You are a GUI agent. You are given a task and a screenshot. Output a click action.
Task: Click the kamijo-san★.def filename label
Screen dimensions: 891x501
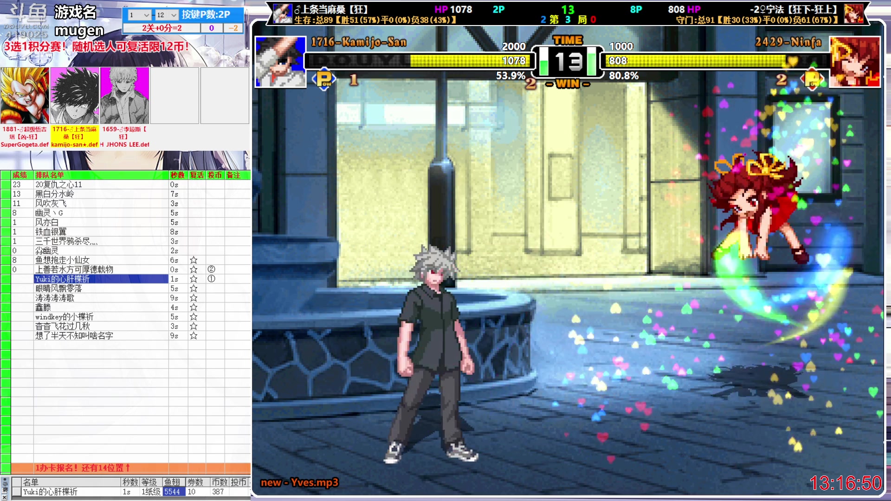pyautogui.click(x=74, y=145)
